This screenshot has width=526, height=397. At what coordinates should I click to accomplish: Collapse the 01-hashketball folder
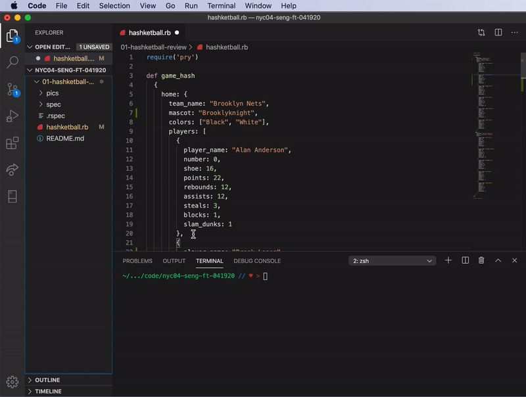tap(37, 82)
